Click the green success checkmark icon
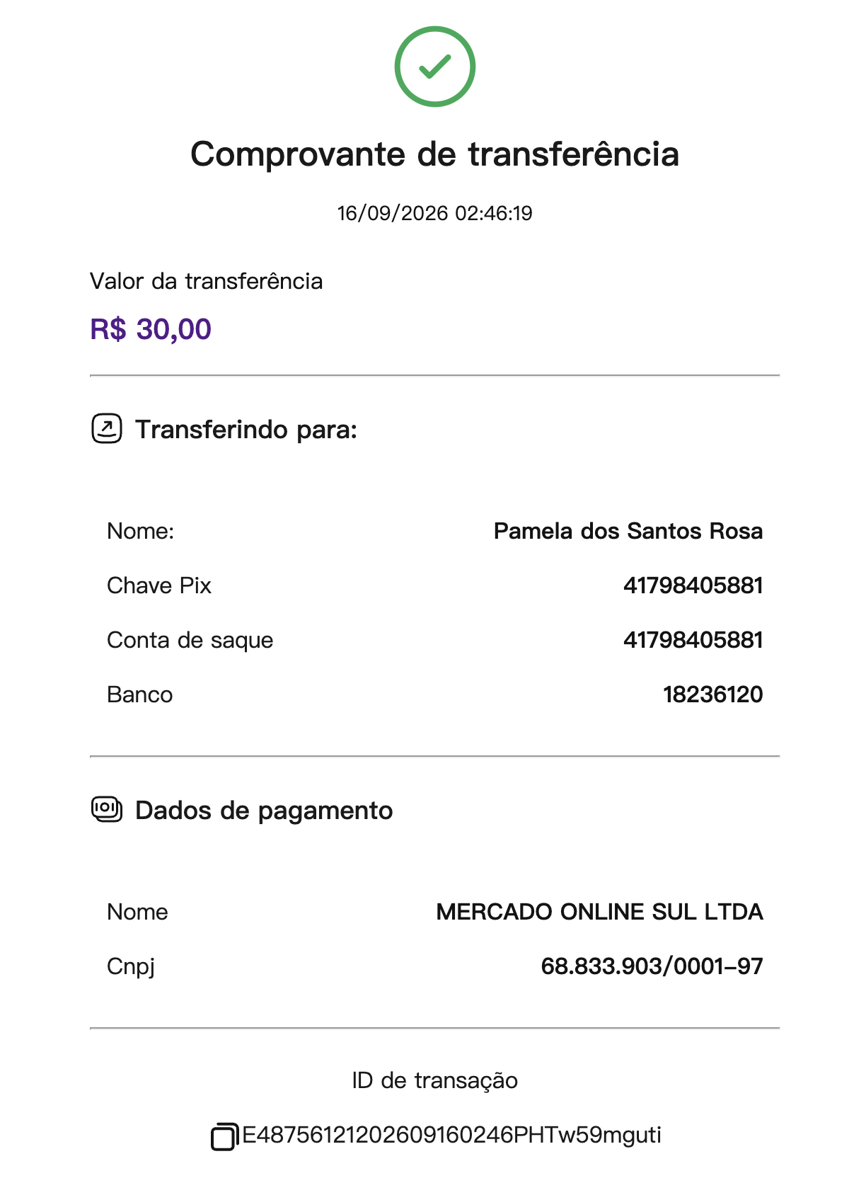The height and width of the screenshot is (1195, 866). (434, 67)
